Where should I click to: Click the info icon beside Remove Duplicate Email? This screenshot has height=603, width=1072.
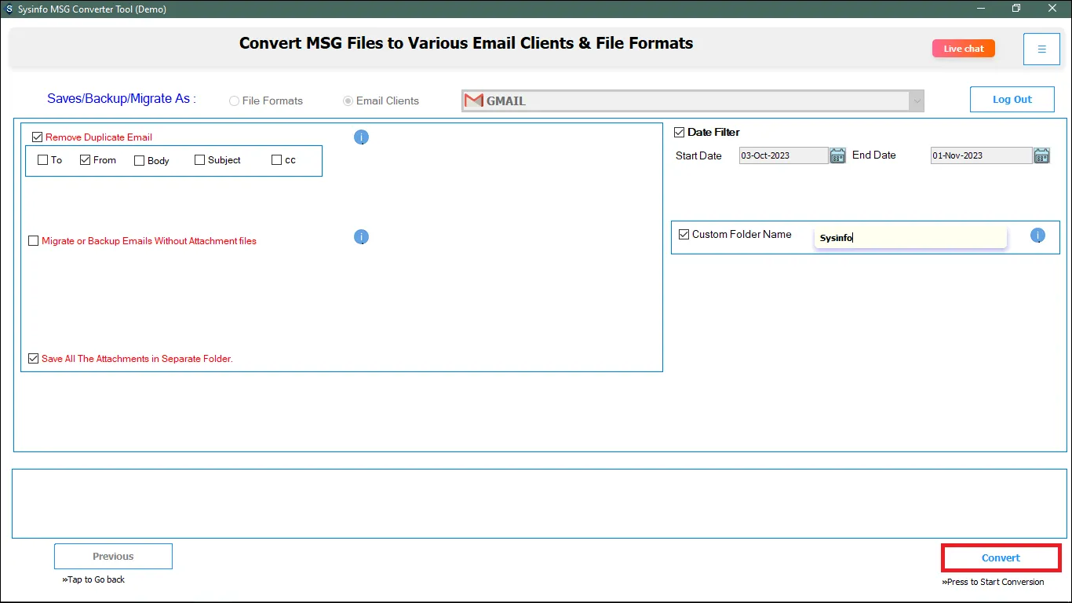coord(361,137)
